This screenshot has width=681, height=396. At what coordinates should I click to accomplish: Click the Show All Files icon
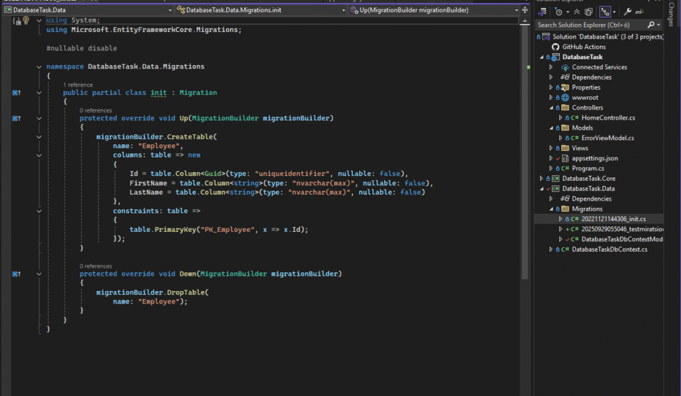589,12
